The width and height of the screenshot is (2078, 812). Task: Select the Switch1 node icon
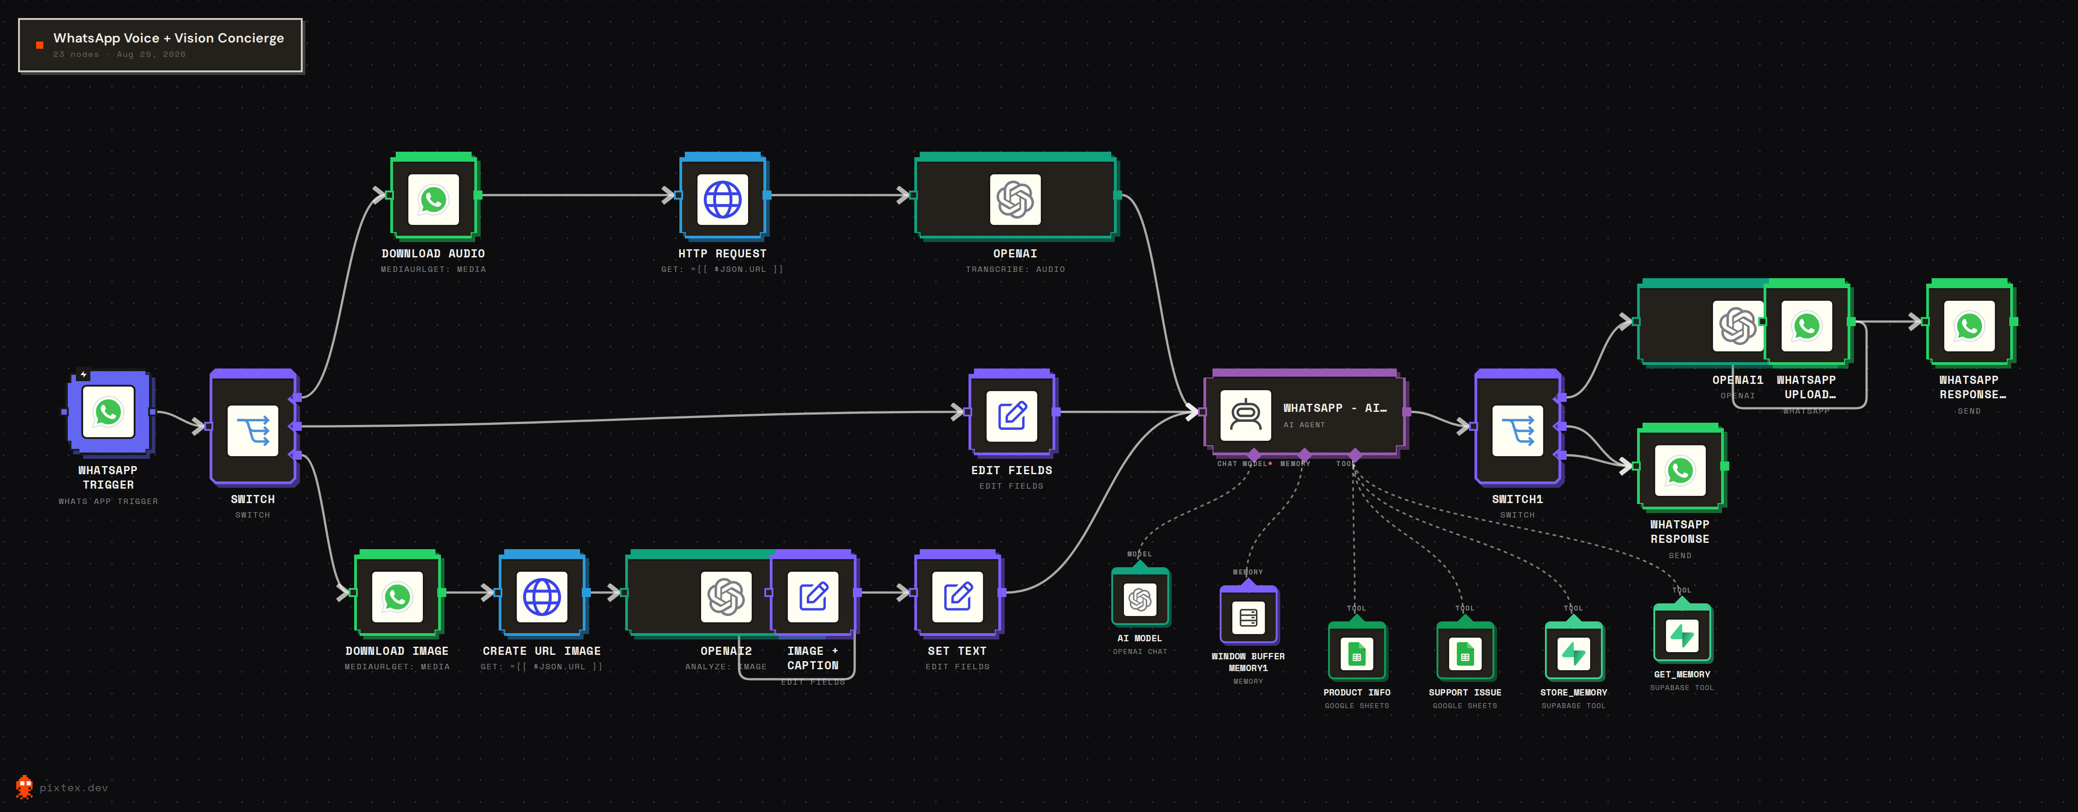click(1517, 430)
